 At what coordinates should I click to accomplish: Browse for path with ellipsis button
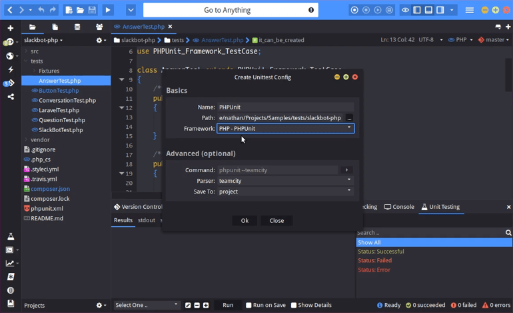tap(349, 118)
